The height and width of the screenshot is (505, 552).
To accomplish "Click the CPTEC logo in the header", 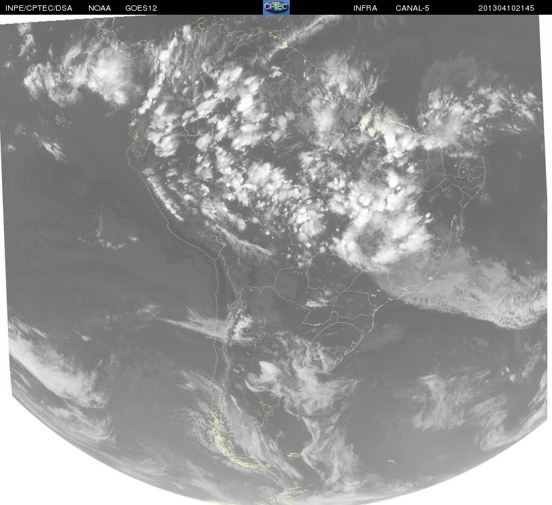I will click(x=276, y=7).
